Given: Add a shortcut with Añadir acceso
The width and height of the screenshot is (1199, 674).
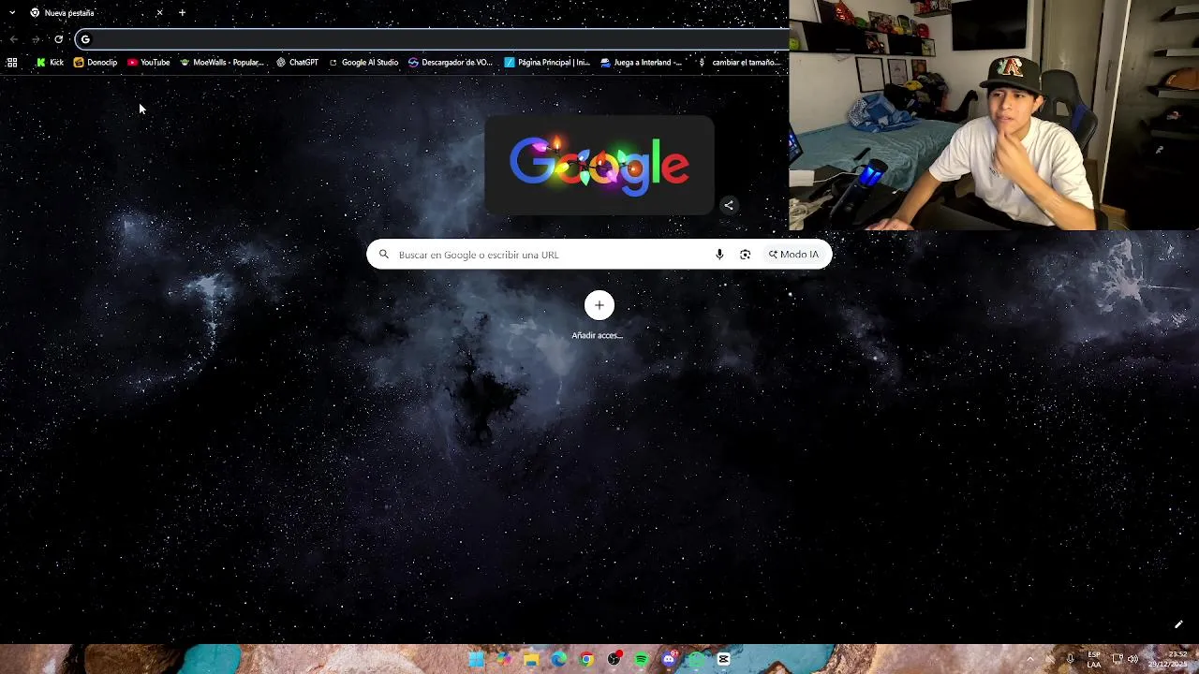Looking at the screenshot, I should pos(599,316).
